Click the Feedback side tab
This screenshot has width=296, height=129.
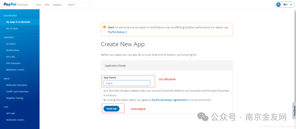tap(294, 110)
